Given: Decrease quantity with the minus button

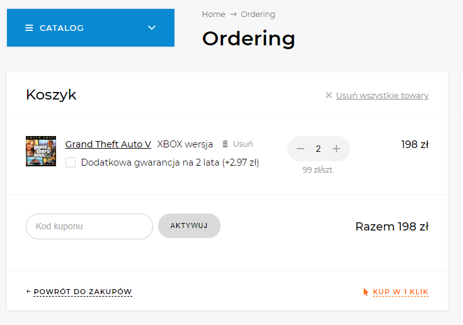Looking at the screenshot, I should (x=300, y=149).
